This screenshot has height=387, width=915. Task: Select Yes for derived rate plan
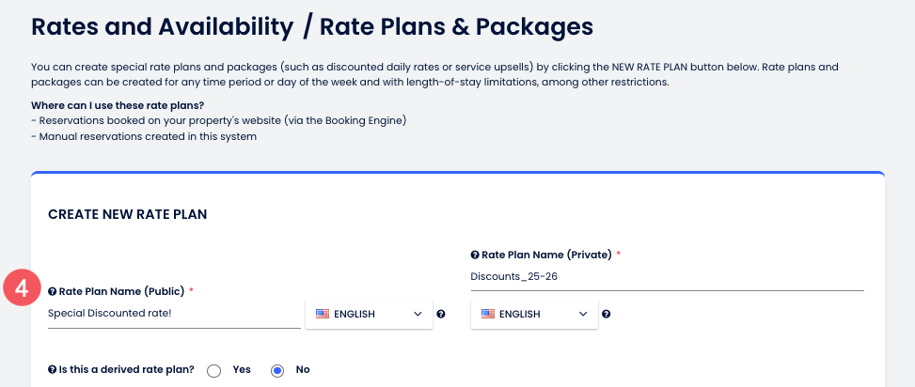214,370
